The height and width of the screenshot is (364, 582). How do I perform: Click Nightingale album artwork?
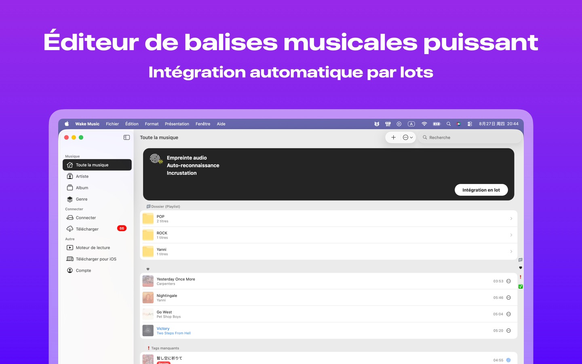[x=148, y=298]
